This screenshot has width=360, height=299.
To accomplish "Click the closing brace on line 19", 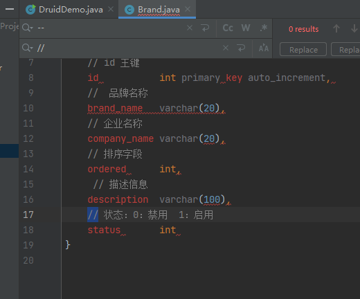I will pos(68,245).
